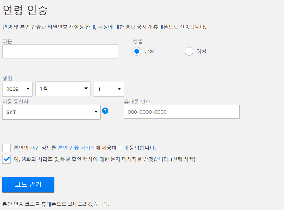The height and width of the screenshot is (210, 284).
Task: Click the 생일 label
Action: (x=7, y=79)
